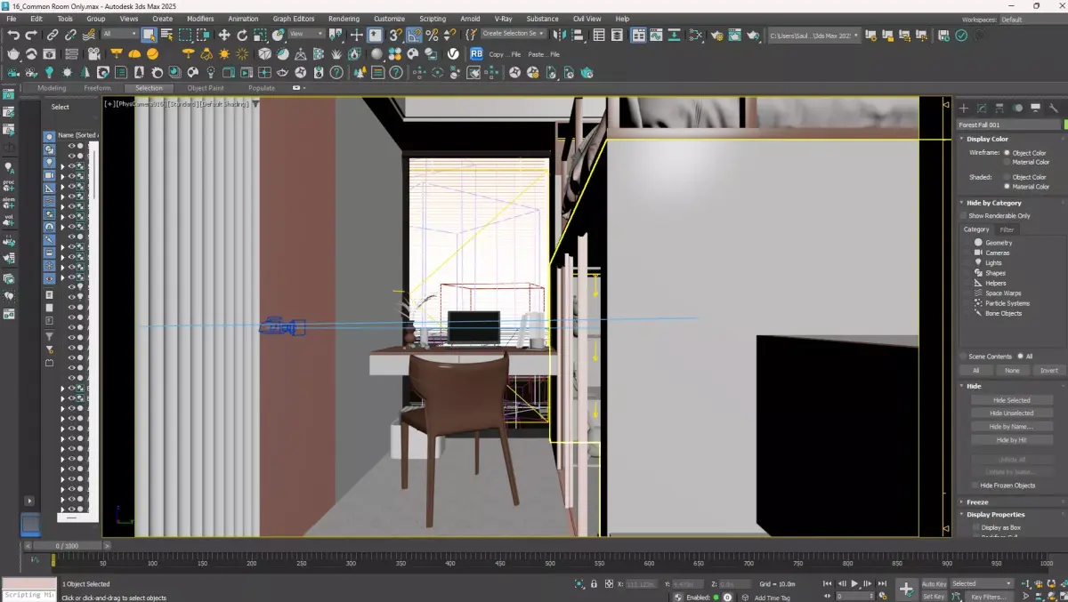Click the RB plugin toolbar icon

click(x=476, y=53)
